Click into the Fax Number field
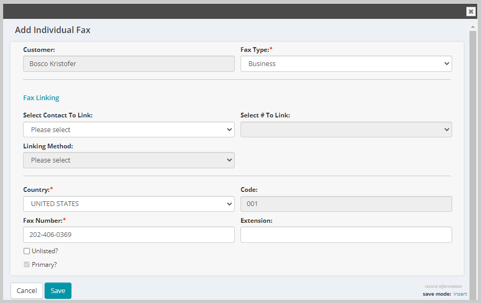 pos(129,235)
